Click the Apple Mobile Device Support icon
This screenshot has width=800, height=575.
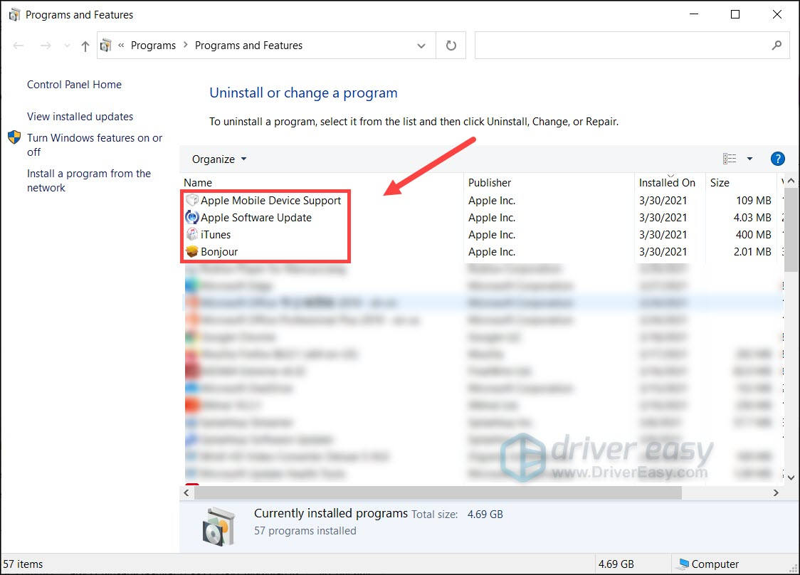click(x=192, y=200)
